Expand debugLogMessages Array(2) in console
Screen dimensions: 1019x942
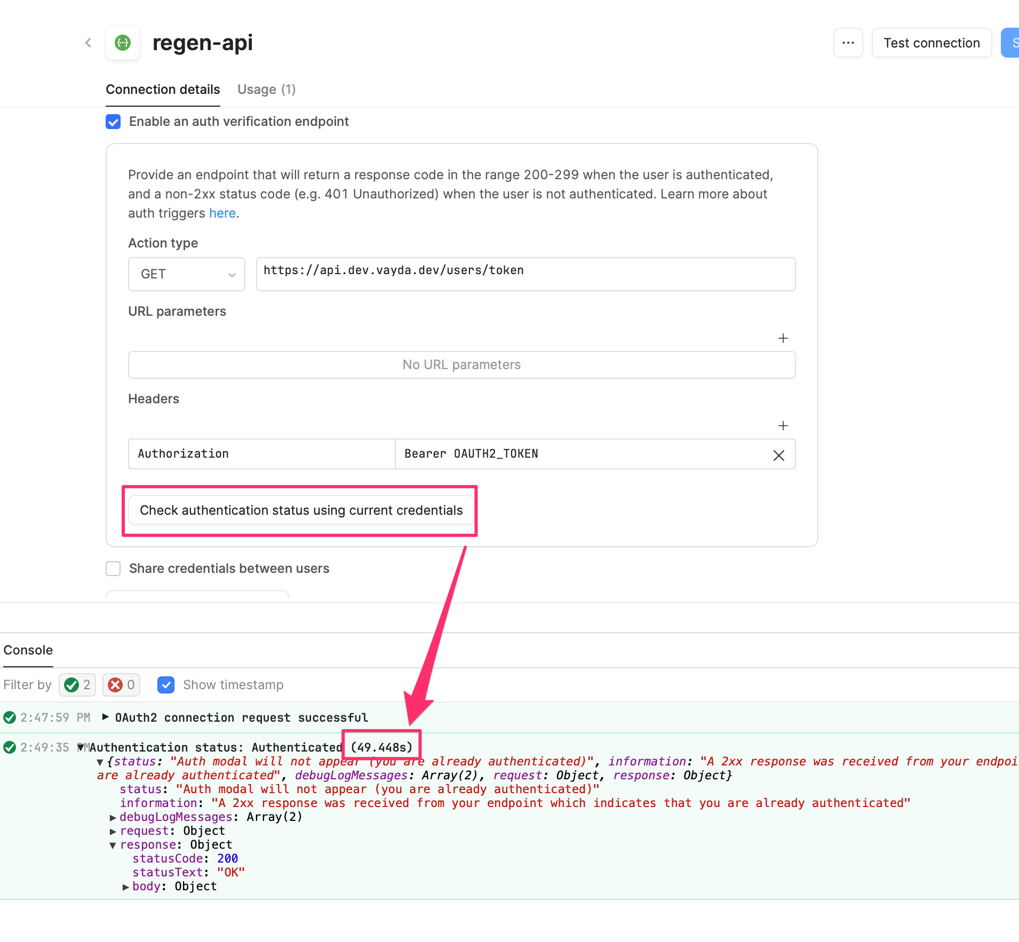pos(113,817)
